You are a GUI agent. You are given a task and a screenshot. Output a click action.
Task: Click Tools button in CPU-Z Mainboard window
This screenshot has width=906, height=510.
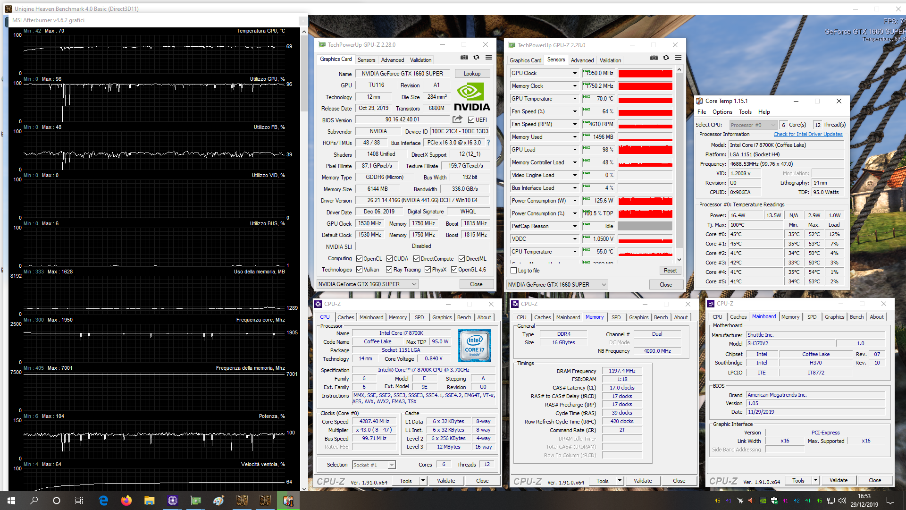tap(798, 481)
